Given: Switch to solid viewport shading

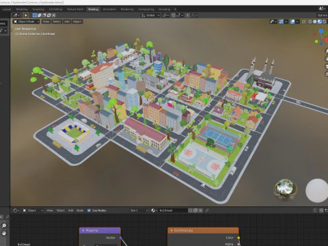Looking at the screenshot, I should pos(315,22).
